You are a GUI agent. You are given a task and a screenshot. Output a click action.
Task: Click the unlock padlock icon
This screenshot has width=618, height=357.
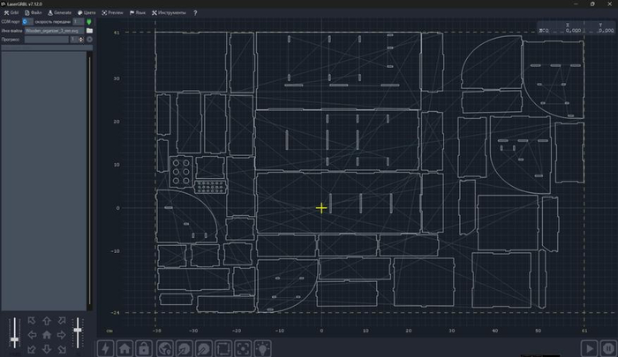(x=144, y=348)
